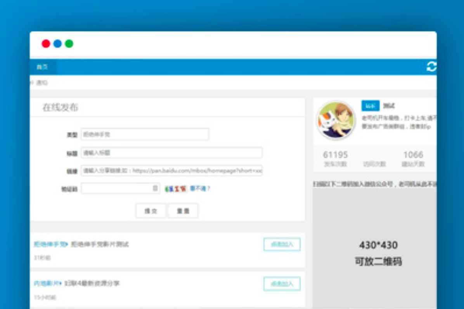Click the blue traffic light dot
The height and width of the screenshot is (309, 464).
[57, 43]
